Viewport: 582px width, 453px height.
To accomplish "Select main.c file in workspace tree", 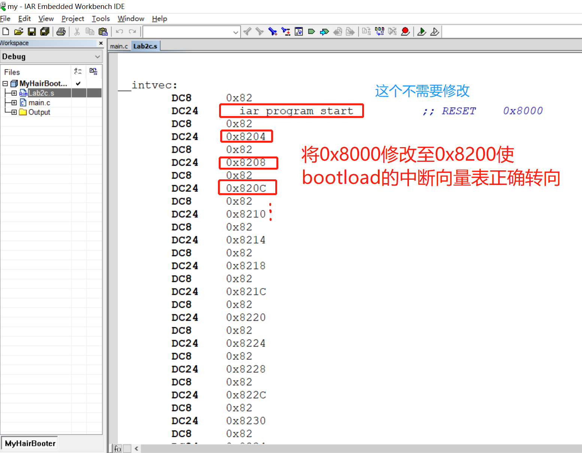I will [x=39, y=103].
